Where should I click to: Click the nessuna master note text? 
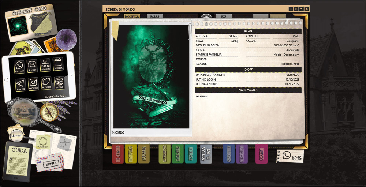tap(202, 96)
